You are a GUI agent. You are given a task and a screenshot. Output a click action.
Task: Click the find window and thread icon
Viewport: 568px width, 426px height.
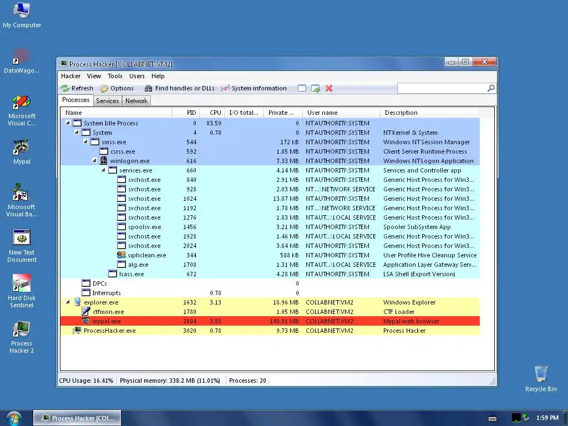click(316, 88)
